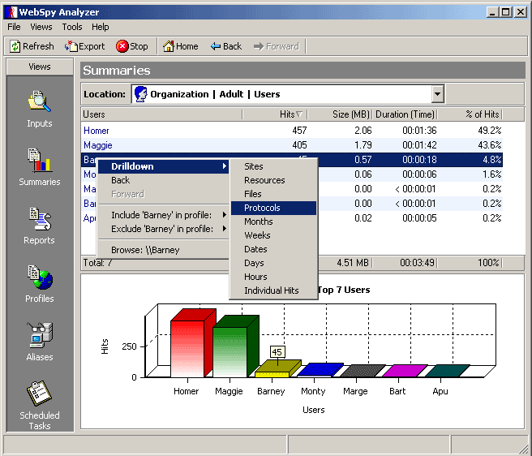This screenshot has height=456, width=532.
Task: Click the 4.51 MB total size
Action: [x=353, y=263]
